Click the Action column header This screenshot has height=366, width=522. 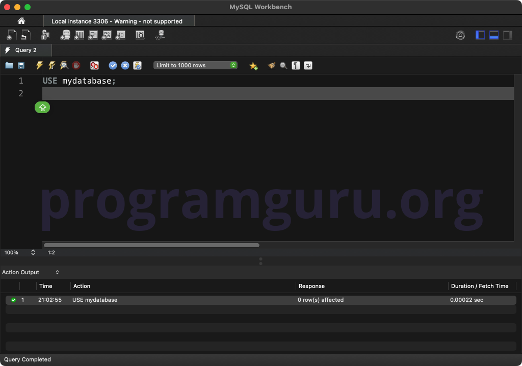pos(82,286)
